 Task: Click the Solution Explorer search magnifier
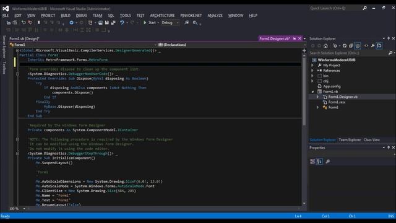point(390,53)
